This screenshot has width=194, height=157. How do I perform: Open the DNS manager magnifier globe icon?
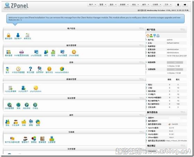[x=9, y=105]
